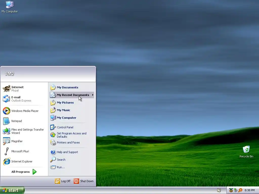Open Set Program Access and Defaults icon
This screenshot has height=194, width=259.
tap(53, 135)
